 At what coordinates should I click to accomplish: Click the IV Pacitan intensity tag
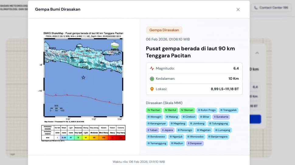(x=154, y=110)
